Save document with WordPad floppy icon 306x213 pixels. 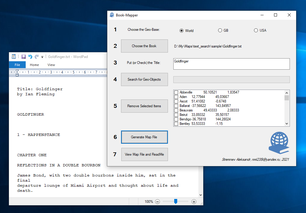24,57
